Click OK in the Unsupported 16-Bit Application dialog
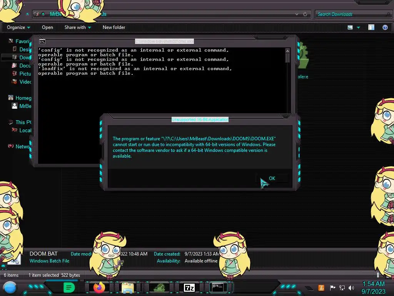The image size is (394, 296). pos(272,178)
